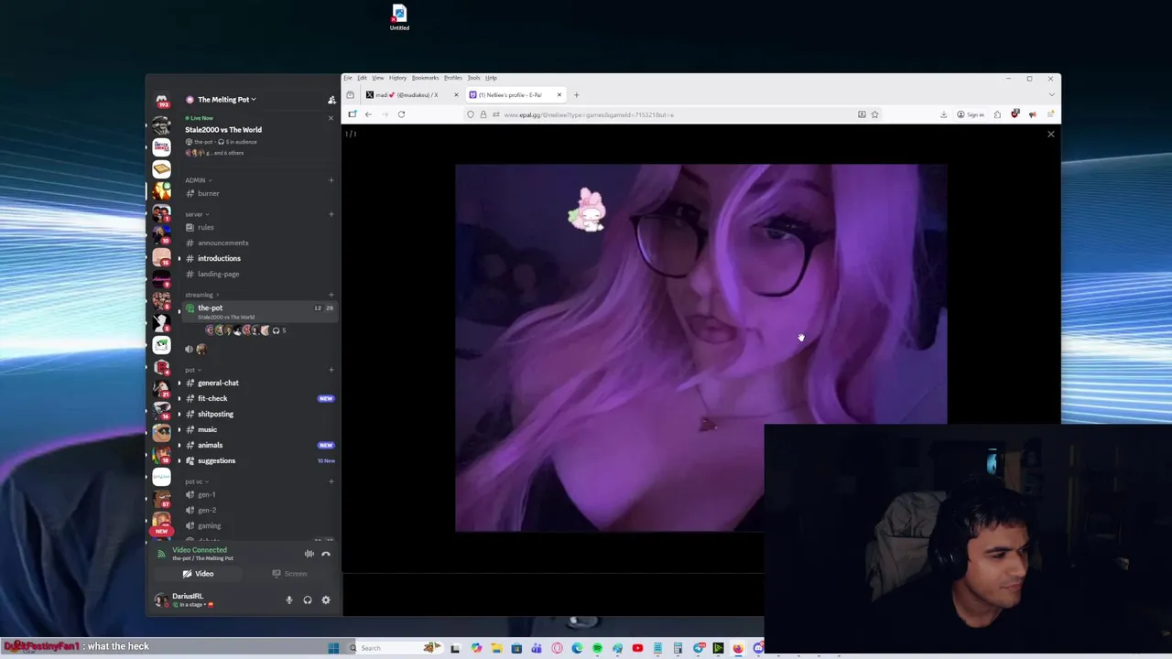The image size is (1172, 659).
Task: Add a channel to the streaming category
Action: point(331,295)
